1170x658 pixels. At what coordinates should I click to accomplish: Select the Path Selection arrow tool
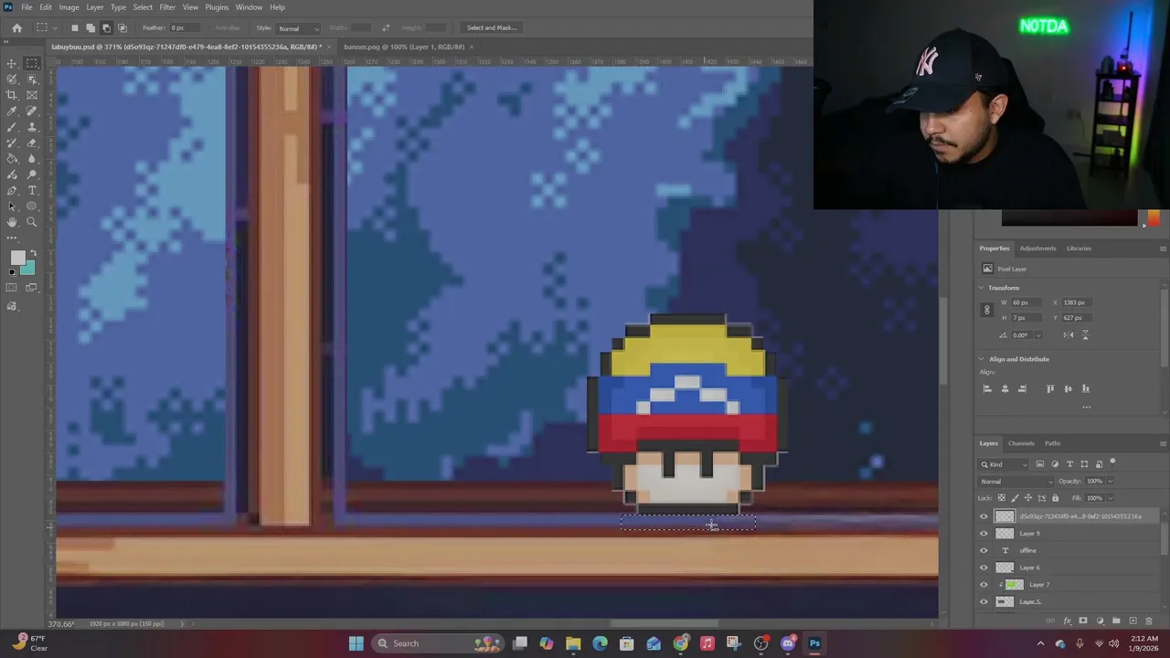12,207
